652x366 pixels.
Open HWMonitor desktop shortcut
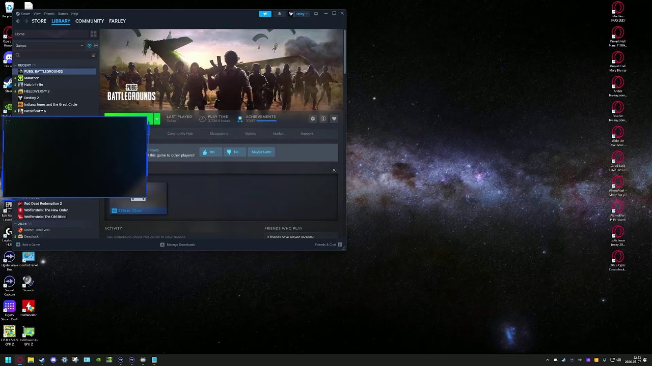[x=29, y=309]
